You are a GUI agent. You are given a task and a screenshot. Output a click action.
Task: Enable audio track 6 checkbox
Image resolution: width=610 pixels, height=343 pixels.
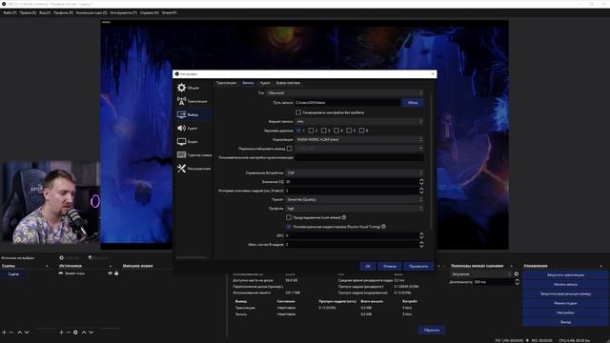(361, 131)
